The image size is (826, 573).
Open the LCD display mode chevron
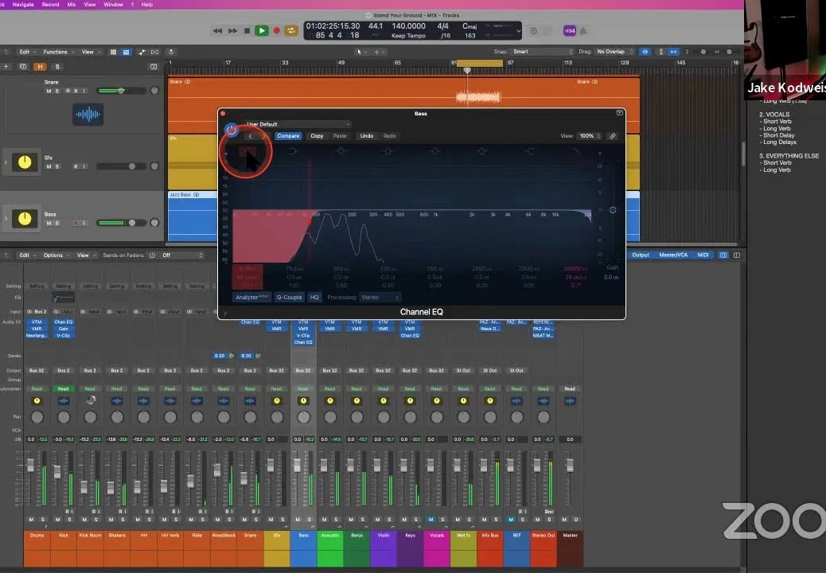click(518, 31)
